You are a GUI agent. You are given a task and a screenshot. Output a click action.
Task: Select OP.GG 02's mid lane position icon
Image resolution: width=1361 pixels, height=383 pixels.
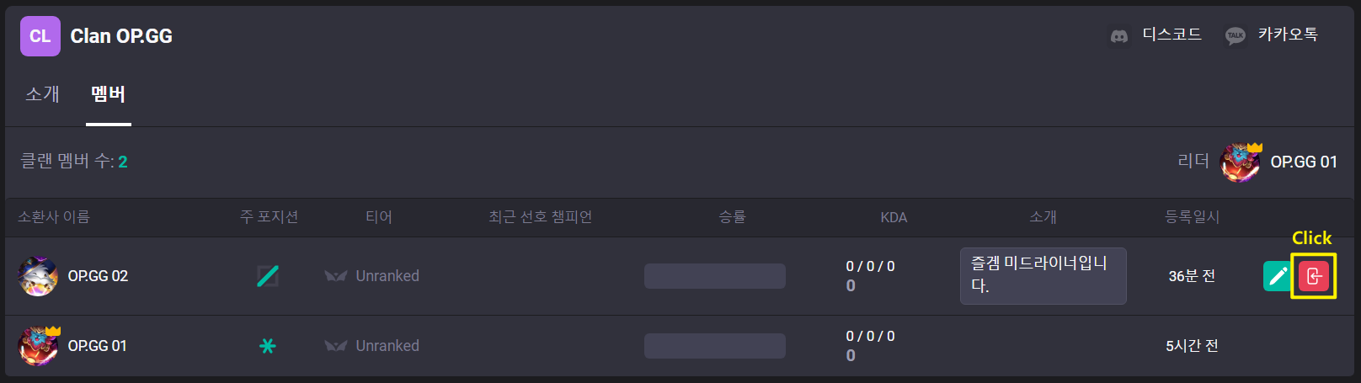(268, 276)
